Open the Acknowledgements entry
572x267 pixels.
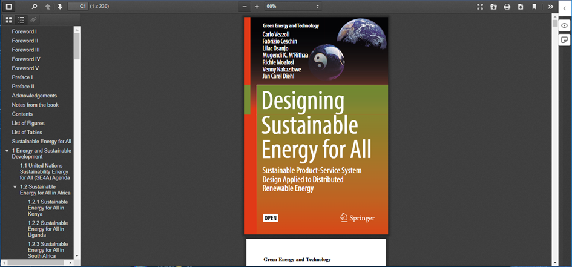(35, 96)
